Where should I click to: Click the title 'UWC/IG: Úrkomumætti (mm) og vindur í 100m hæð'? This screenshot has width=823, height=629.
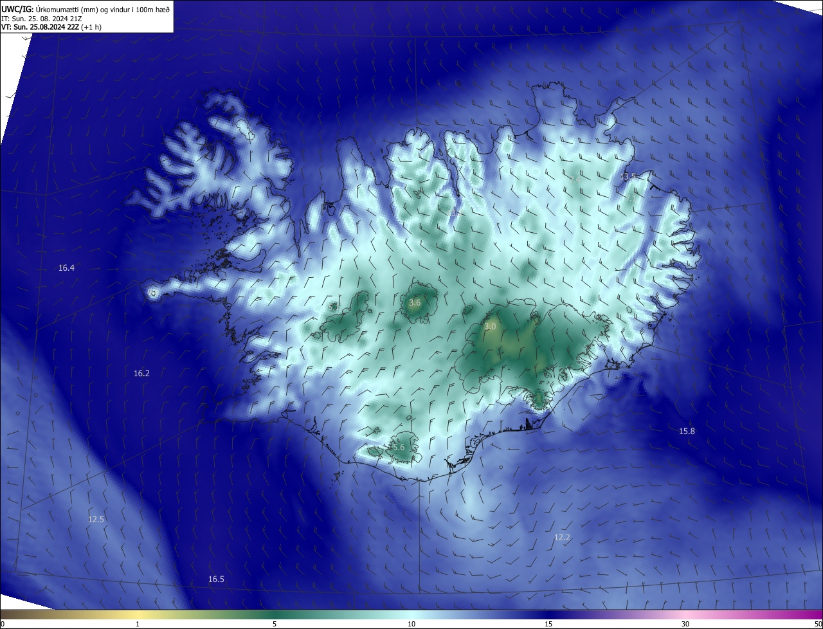[86, 9]
